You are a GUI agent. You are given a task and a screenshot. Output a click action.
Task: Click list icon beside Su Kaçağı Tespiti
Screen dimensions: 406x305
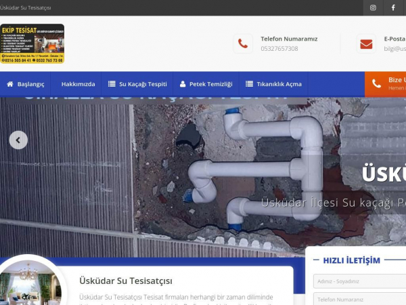click(x=112, y=84)
